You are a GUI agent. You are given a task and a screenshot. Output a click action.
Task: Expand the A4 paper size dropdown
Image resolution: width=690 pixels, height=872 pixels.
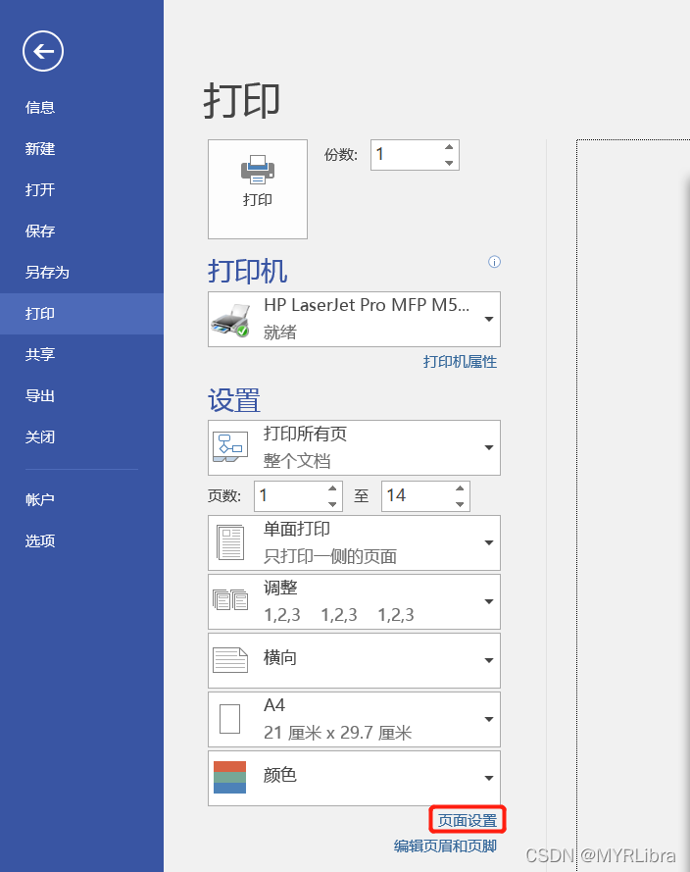355,720
